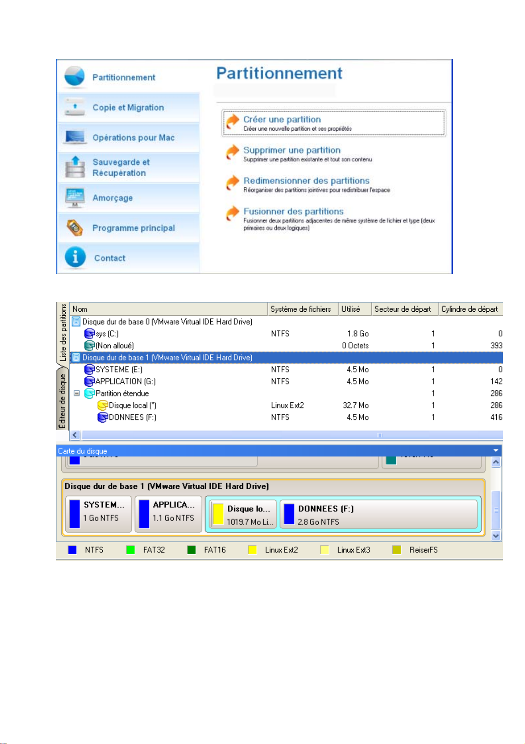Screen dimensions: 525x744
Task: Open the Copie et Migration menu item
Action: pyautogui.click(x=128, y=107)
